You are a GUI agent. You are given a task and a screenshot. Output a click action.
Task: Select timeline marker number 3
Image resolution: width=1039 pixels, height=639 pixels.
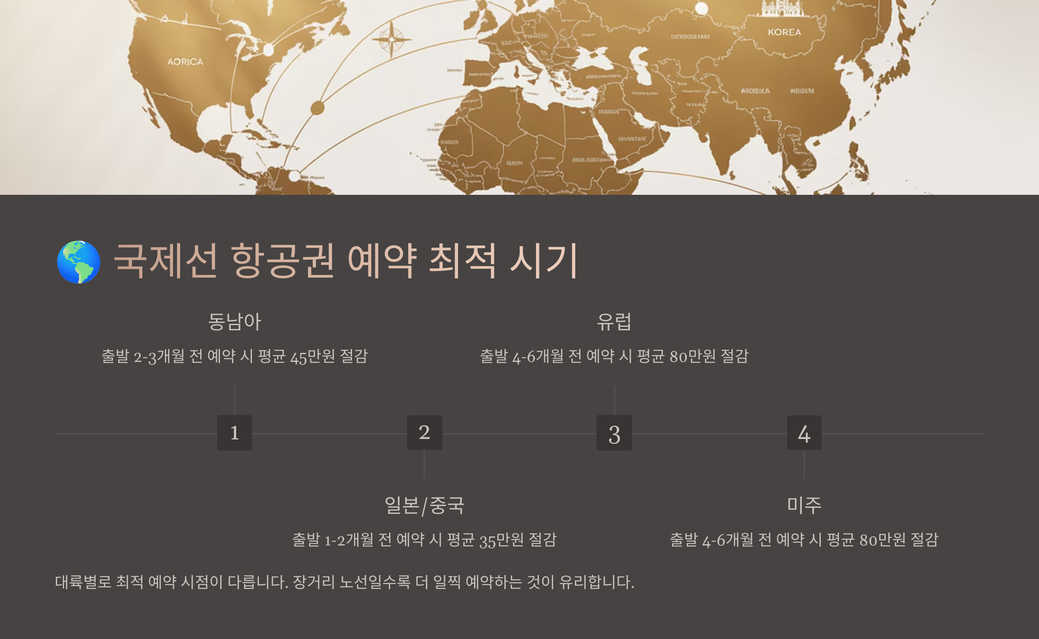[614, 432]
